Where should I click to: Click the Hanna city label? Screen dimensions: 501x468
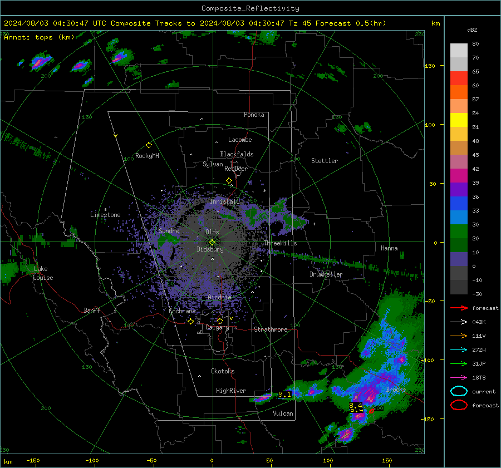(x=389, y=248)
